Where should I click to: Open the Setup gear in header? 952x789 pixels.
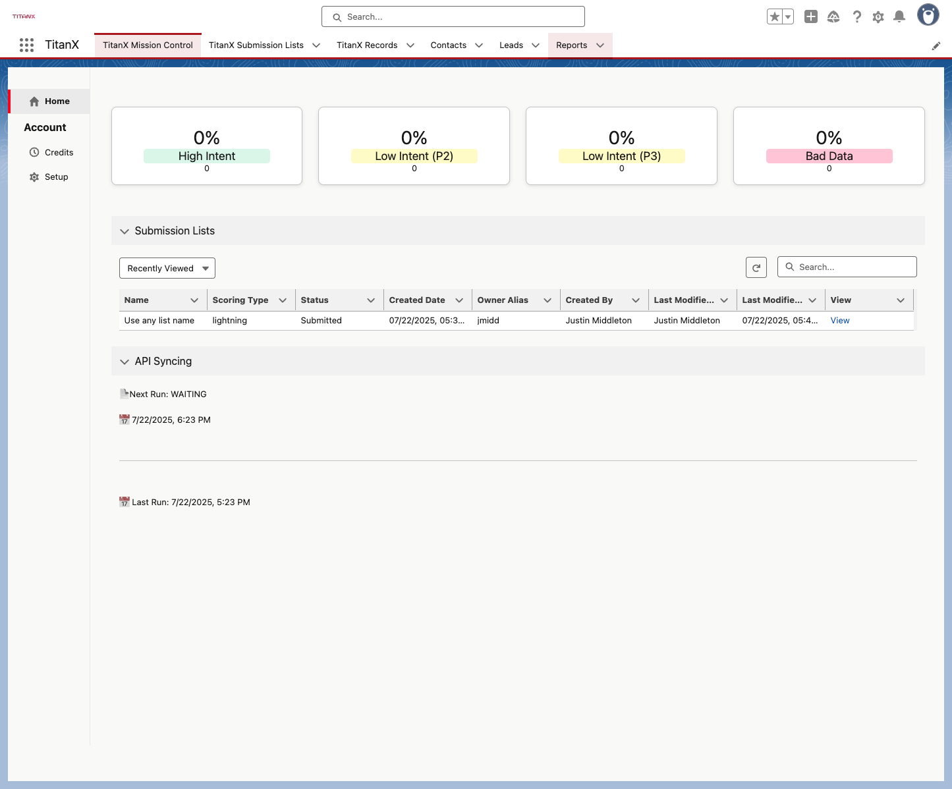tap(878, 17)
